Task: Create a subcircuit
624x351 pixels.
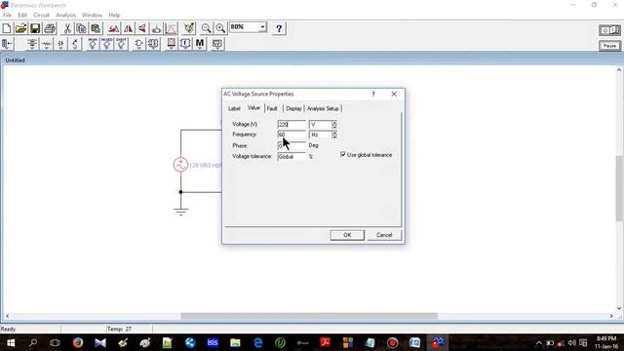Action: tap(156, 28)
